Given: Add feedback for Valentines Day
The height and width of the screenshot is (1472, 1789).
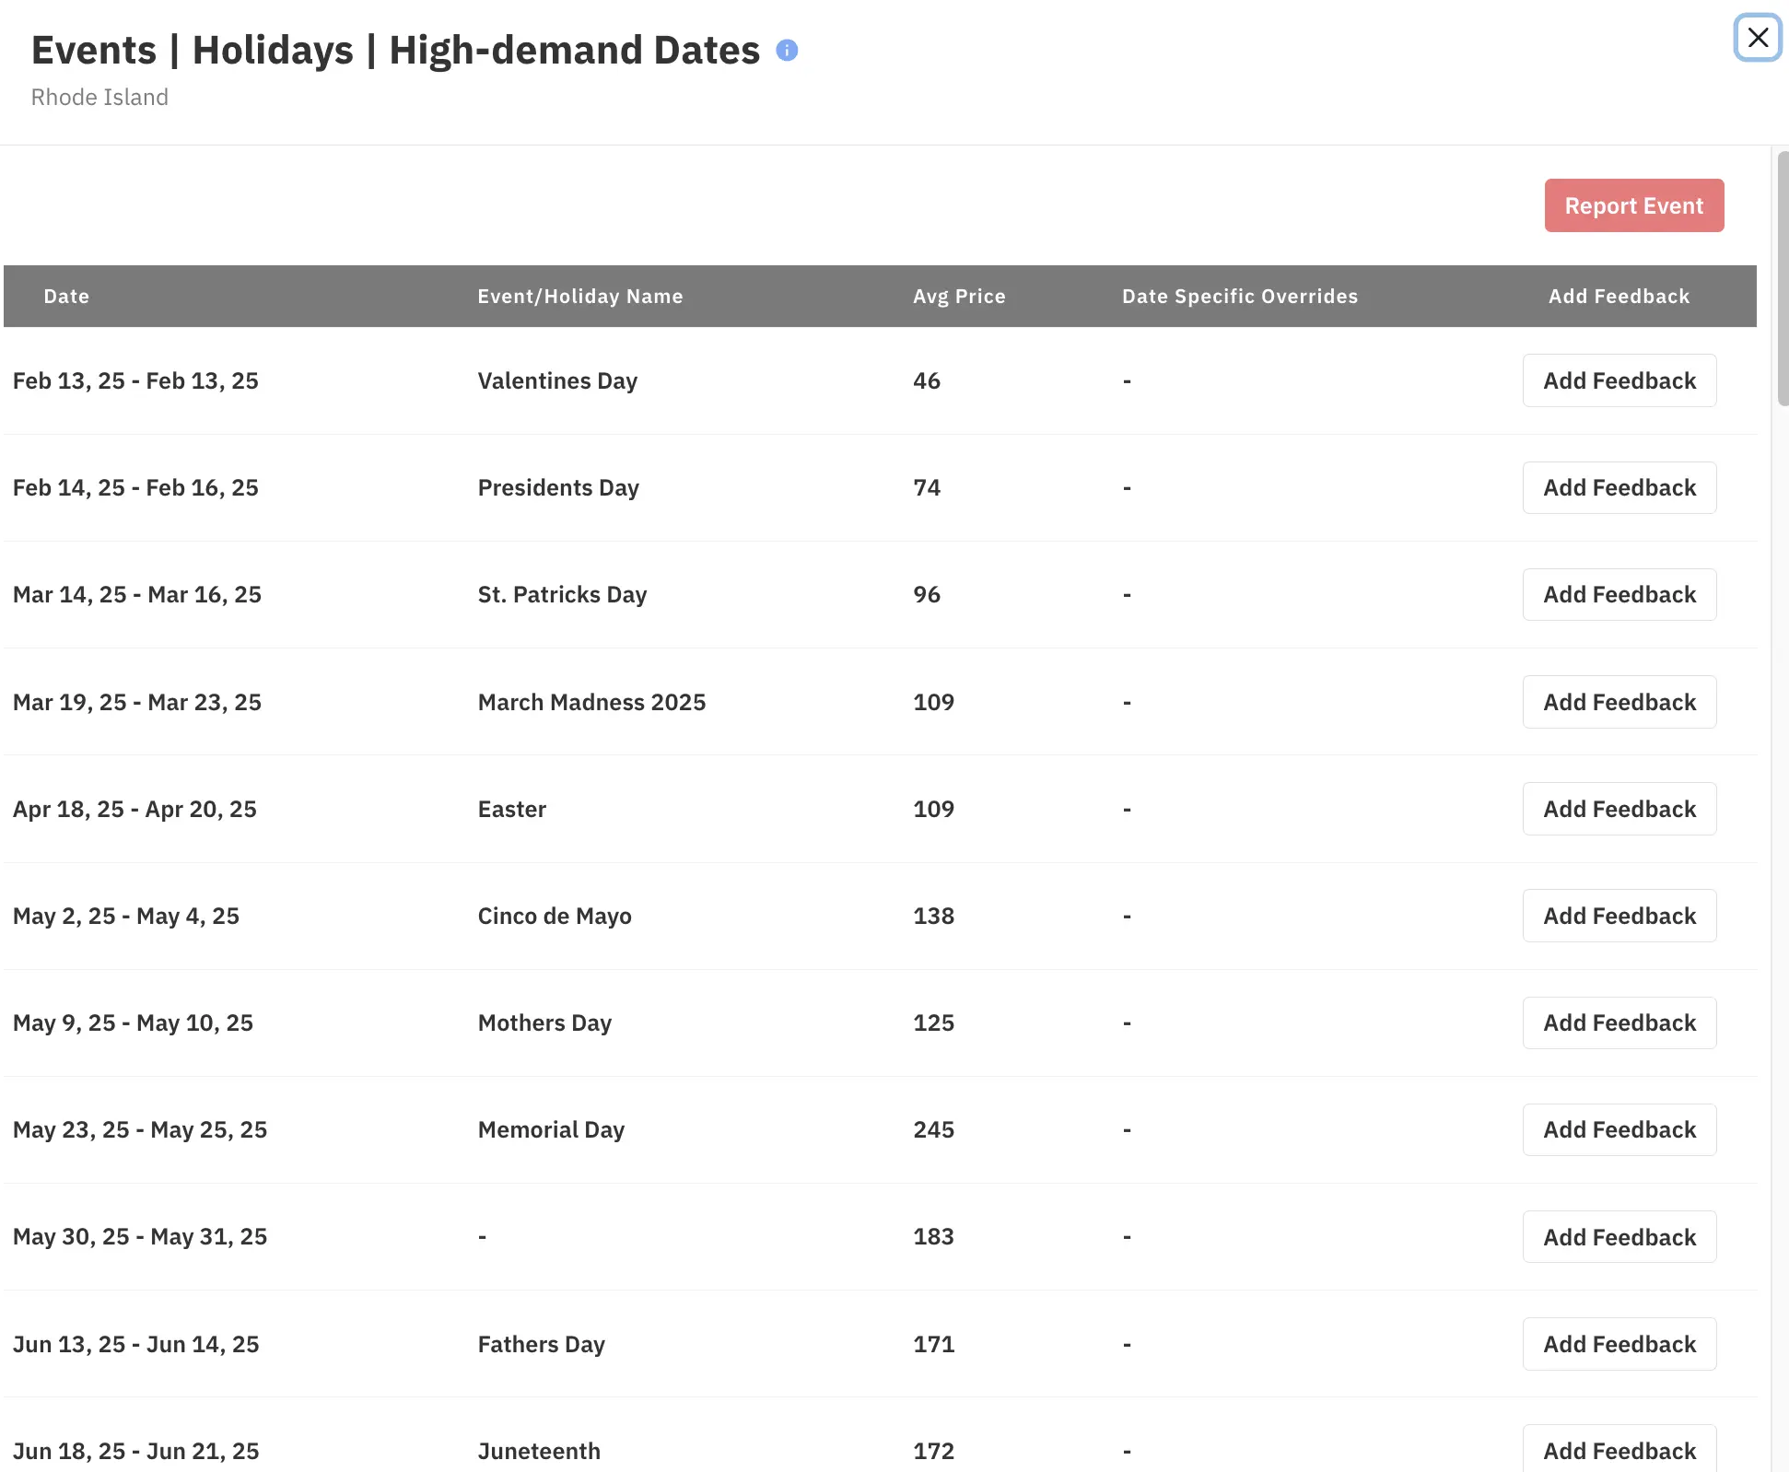Looking at the screenshot, I should click(1619, 380).
